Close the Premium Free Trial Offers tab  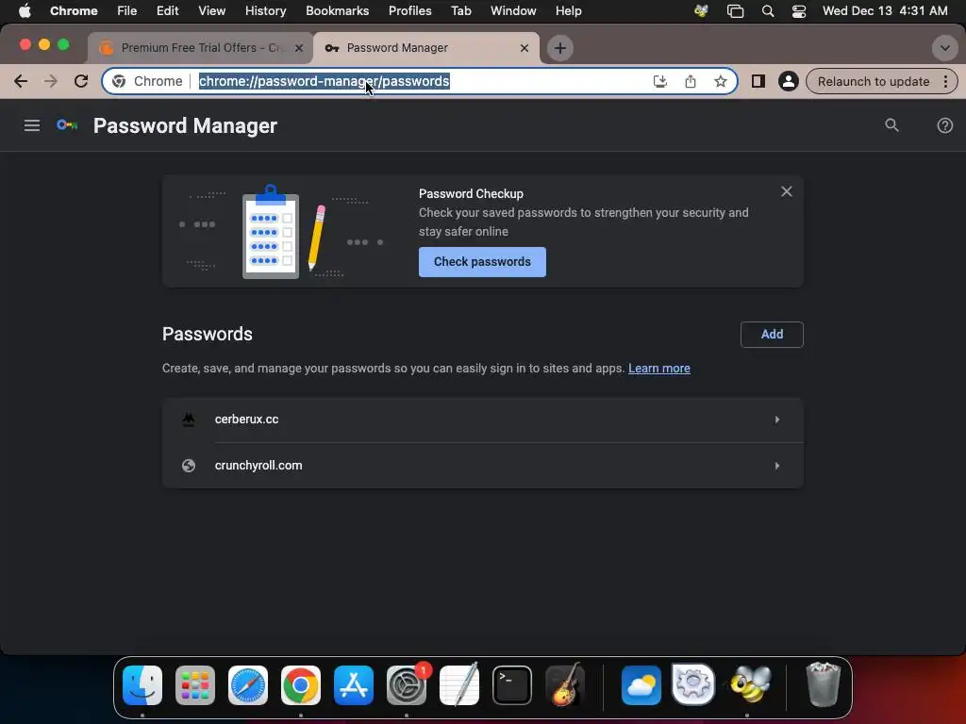(x=299, y=48)
